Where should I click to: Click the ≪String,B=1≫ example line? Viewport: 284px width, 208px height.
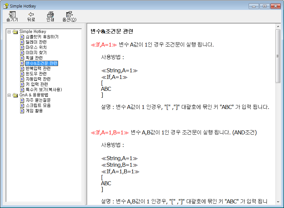click(119, 165)
